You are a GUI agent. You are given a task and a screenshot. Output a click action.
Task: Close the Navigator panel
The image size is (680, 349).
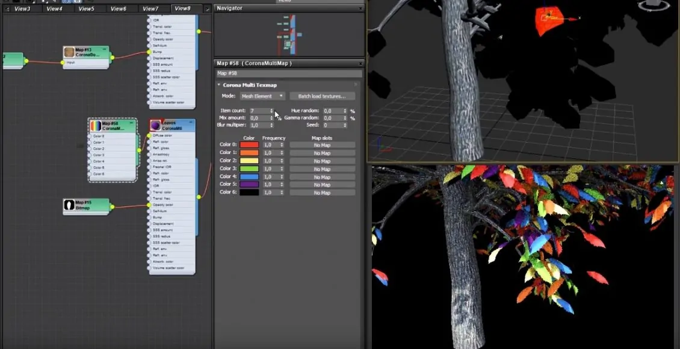point(360,8)
